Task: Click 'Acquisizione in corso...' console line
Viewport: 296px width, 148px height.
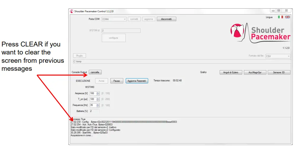Action: 82,135
